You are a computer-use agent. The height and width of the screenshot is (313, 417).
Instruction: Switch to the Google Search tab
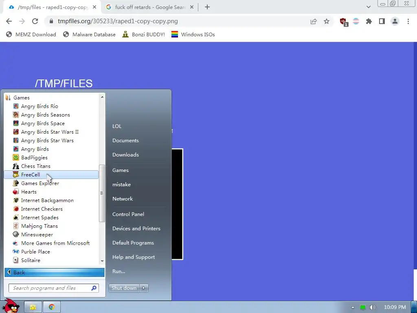click(150, 7)
